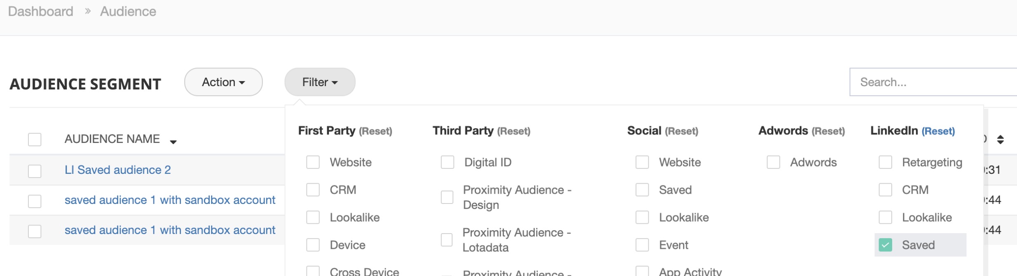Toggle the select-all audiences checkbox
The image size is (1017, 276).
pos(35,140)
